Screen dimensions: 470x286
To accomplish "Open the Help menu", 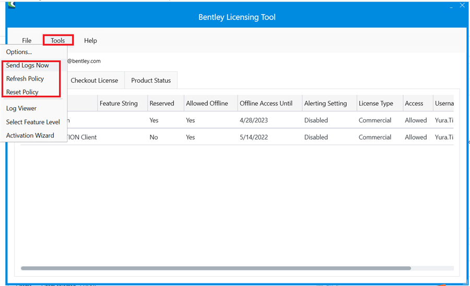I will [90, 40].
